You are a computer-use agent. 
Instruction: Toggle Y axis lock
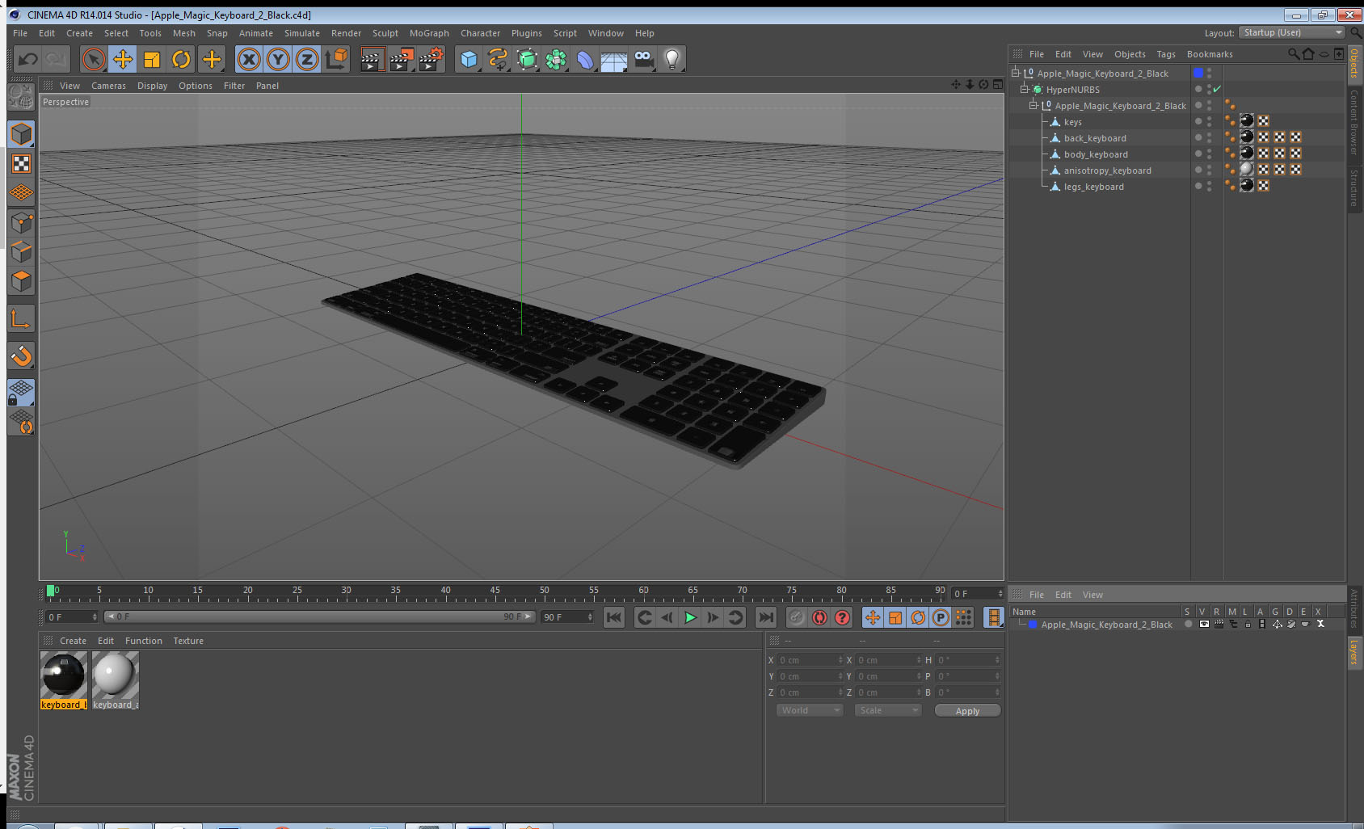278,59
